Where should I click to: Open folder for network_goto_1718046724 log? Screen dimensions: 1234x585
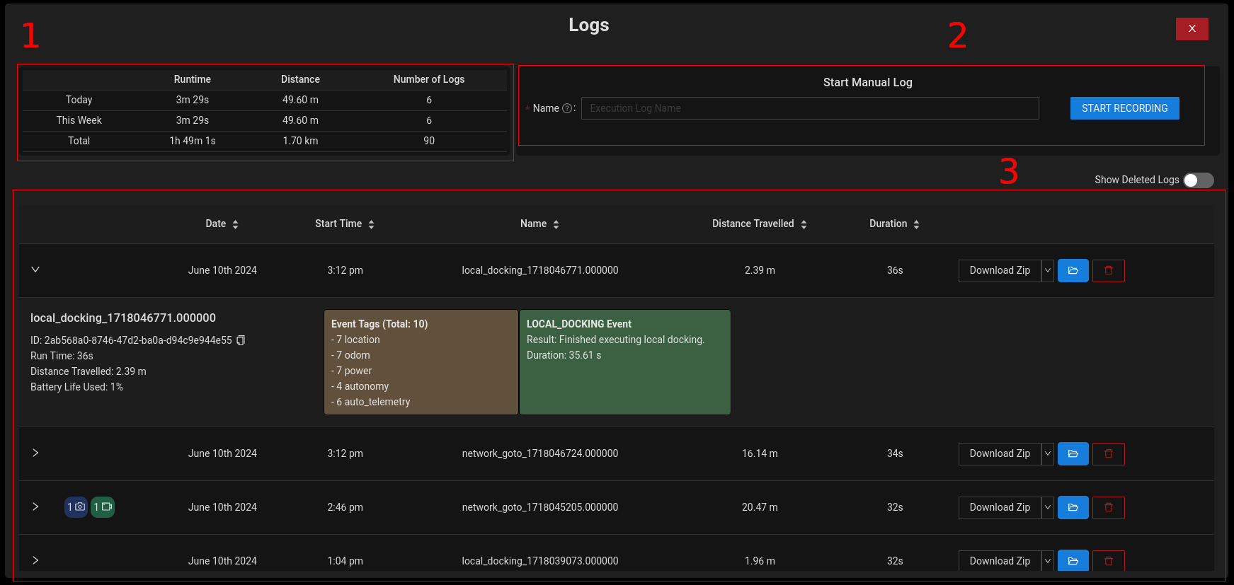click(x=1073, y=454)
